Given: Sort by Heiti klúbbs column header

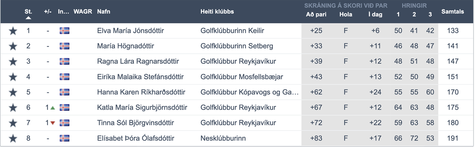Looking at the screenshot, I should (217, 12).
